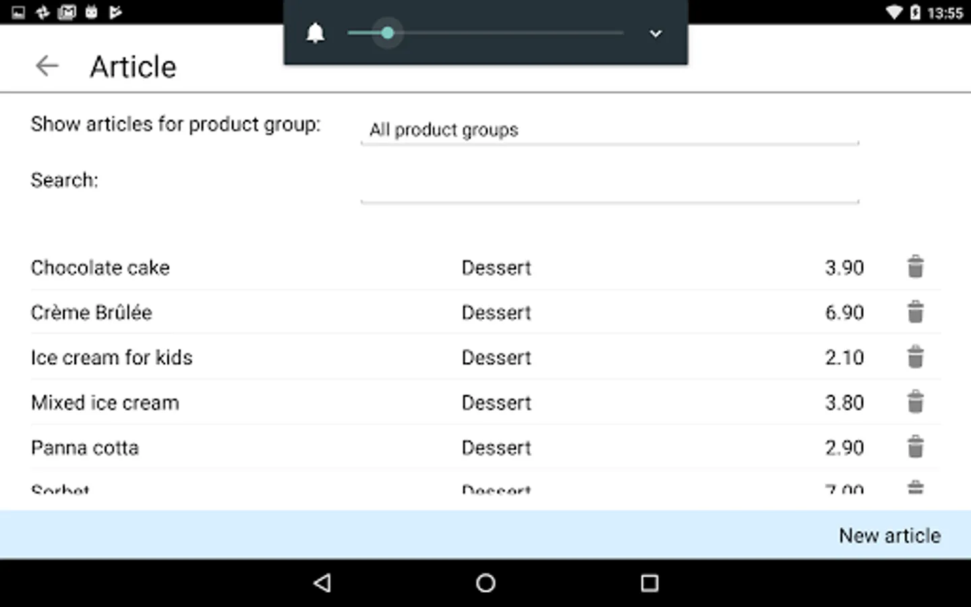Tap the New article button
971x607 pixels.
(x=889, y=536)
